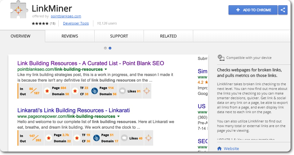Image resolution: width=294 pixels, height=155 pixels.
Task: Open the Website link
Action: pos(231,148)
